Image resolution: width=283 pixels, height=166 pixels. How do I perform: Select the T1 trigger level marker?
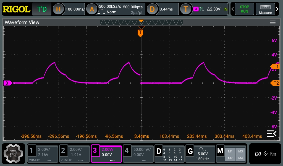tap(275, 67)
